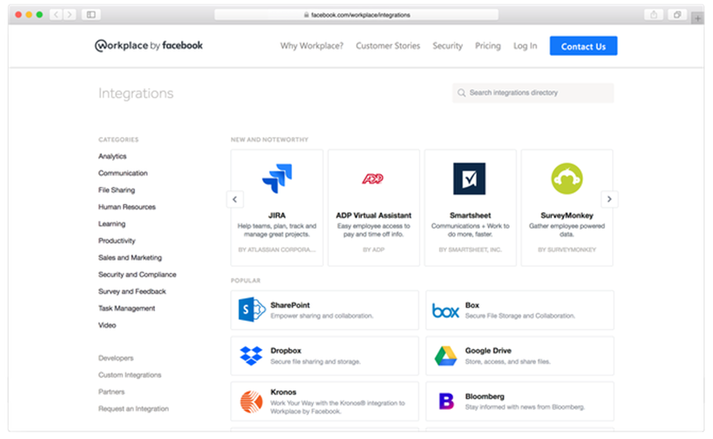The height and width of the screenshot is (439, 713).
Task: Click the ADP Virtual Assistant title
Action: point(373,216)
